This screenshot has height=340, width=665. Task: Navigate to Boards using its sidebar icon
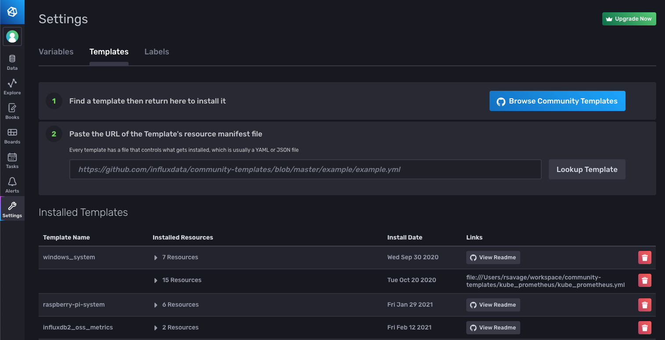(x=12, y=135)
